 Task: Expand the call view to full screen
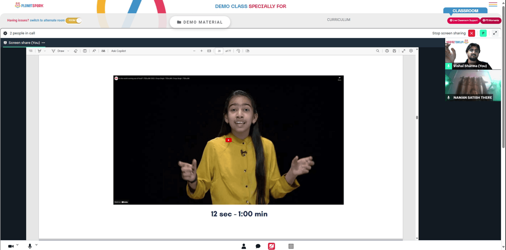click(x=495, y=33)
